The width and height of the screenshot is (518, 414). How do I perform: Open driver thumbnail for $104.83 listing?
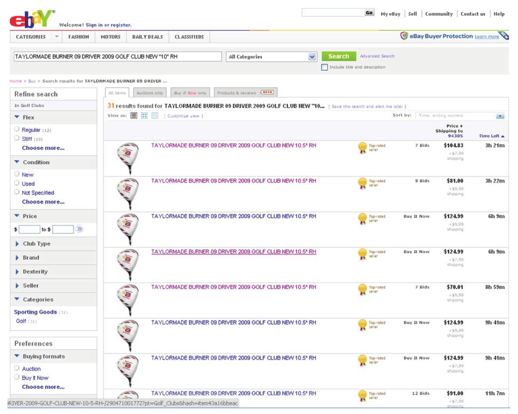pos(128,158)
